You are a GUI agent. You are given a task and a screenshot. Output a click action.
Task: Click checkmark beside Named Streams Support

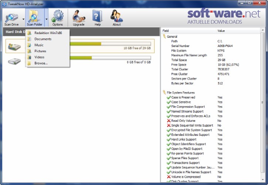169,111
